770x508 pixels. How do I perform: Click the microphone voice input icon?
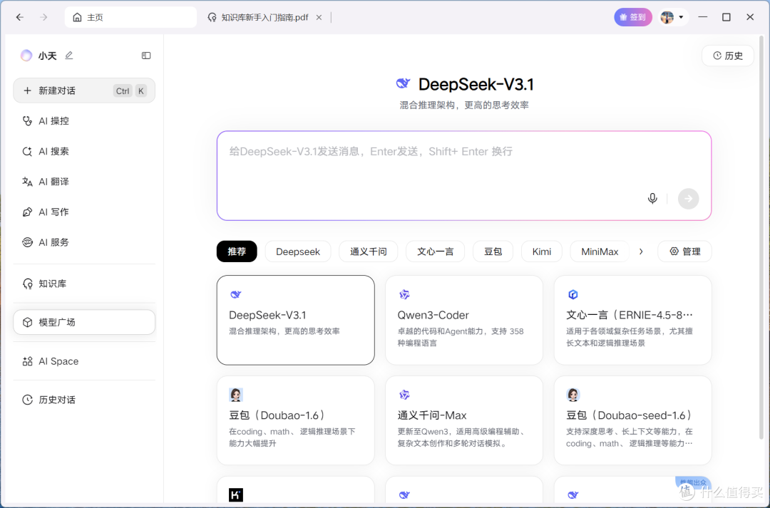[652, 198]
